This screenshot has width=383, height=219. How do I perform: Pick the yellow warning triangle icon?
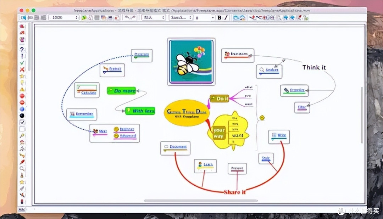tap(22, 89)
